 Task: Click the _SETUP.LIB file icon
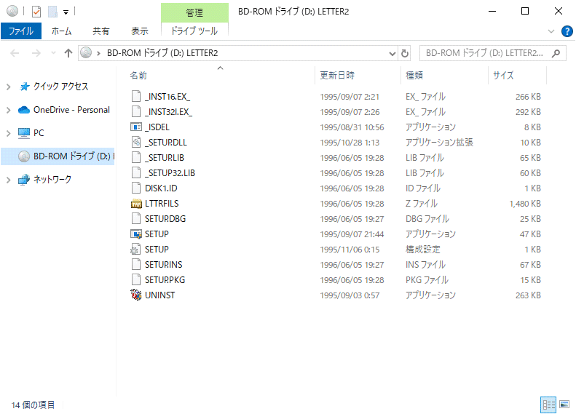click(x=136, y=157)
